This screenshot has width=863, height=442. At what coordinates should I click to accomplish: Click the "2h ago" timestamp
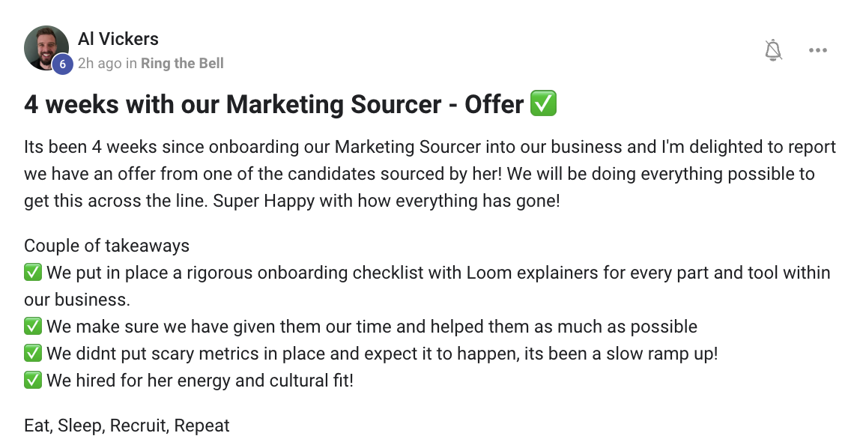[x=100, y=63]
